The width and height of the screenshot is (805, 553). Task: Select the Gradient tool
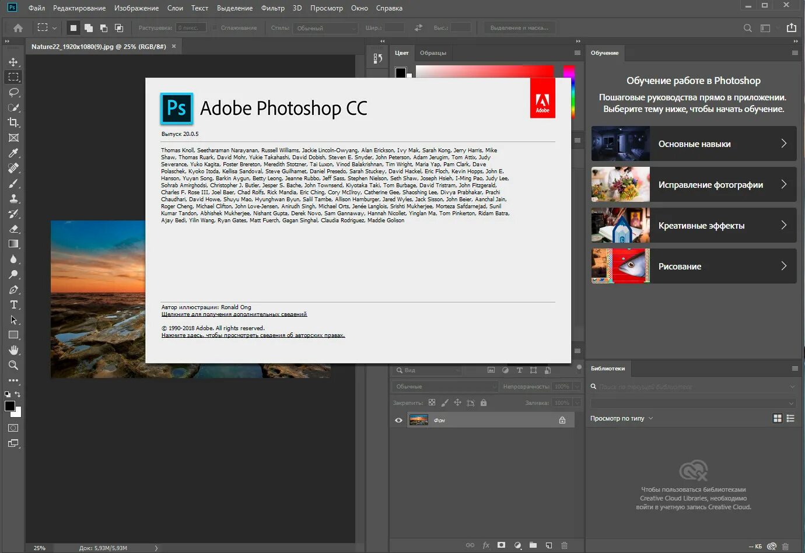13,244
